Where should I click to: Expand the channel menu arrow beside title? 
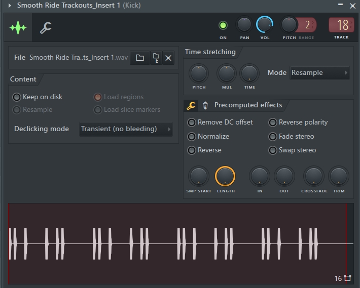[10, 5]
